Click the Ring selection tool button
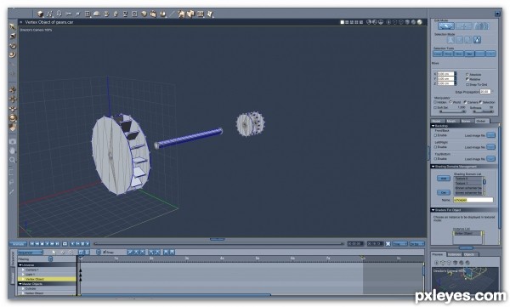 448,54
